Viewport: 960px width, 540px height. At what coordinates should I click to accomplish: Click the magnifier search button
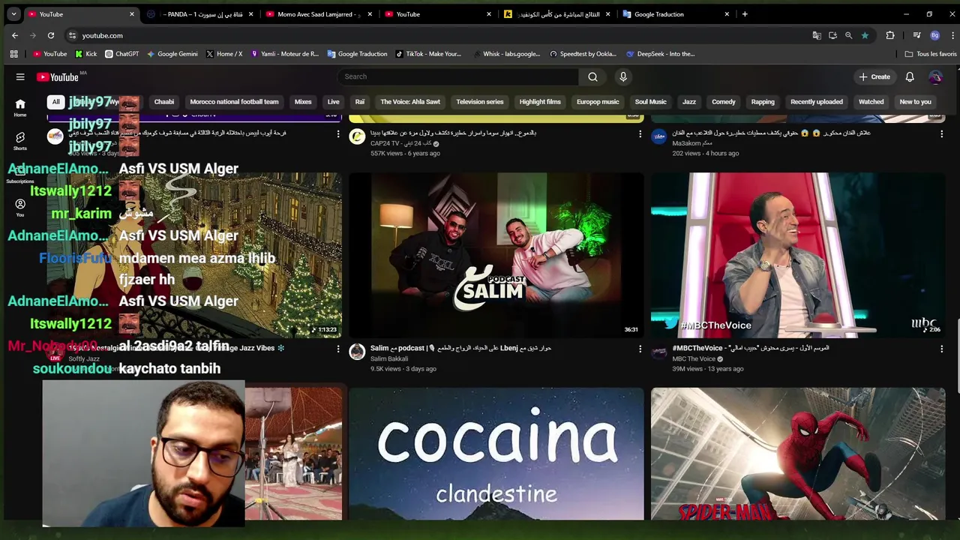[592, 76]
